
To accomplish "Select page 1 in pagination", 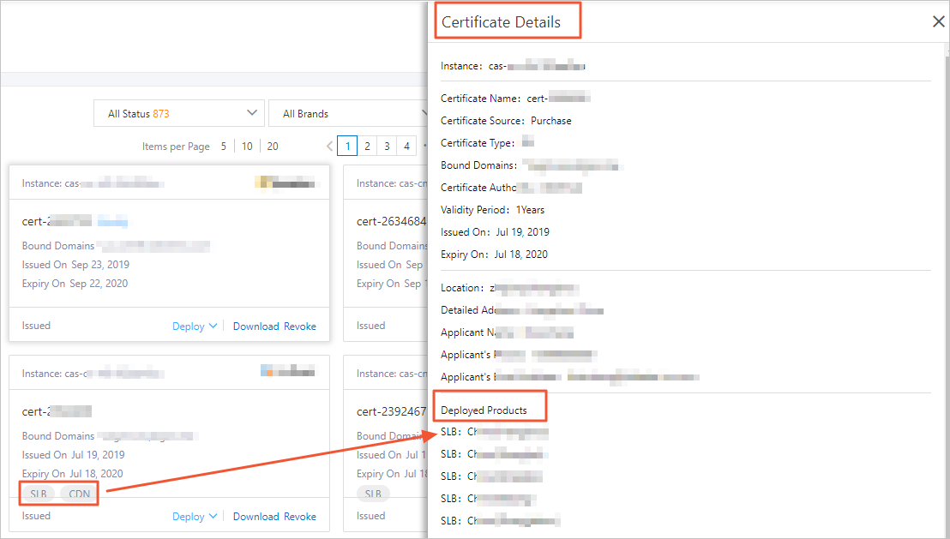I will 347,147.
